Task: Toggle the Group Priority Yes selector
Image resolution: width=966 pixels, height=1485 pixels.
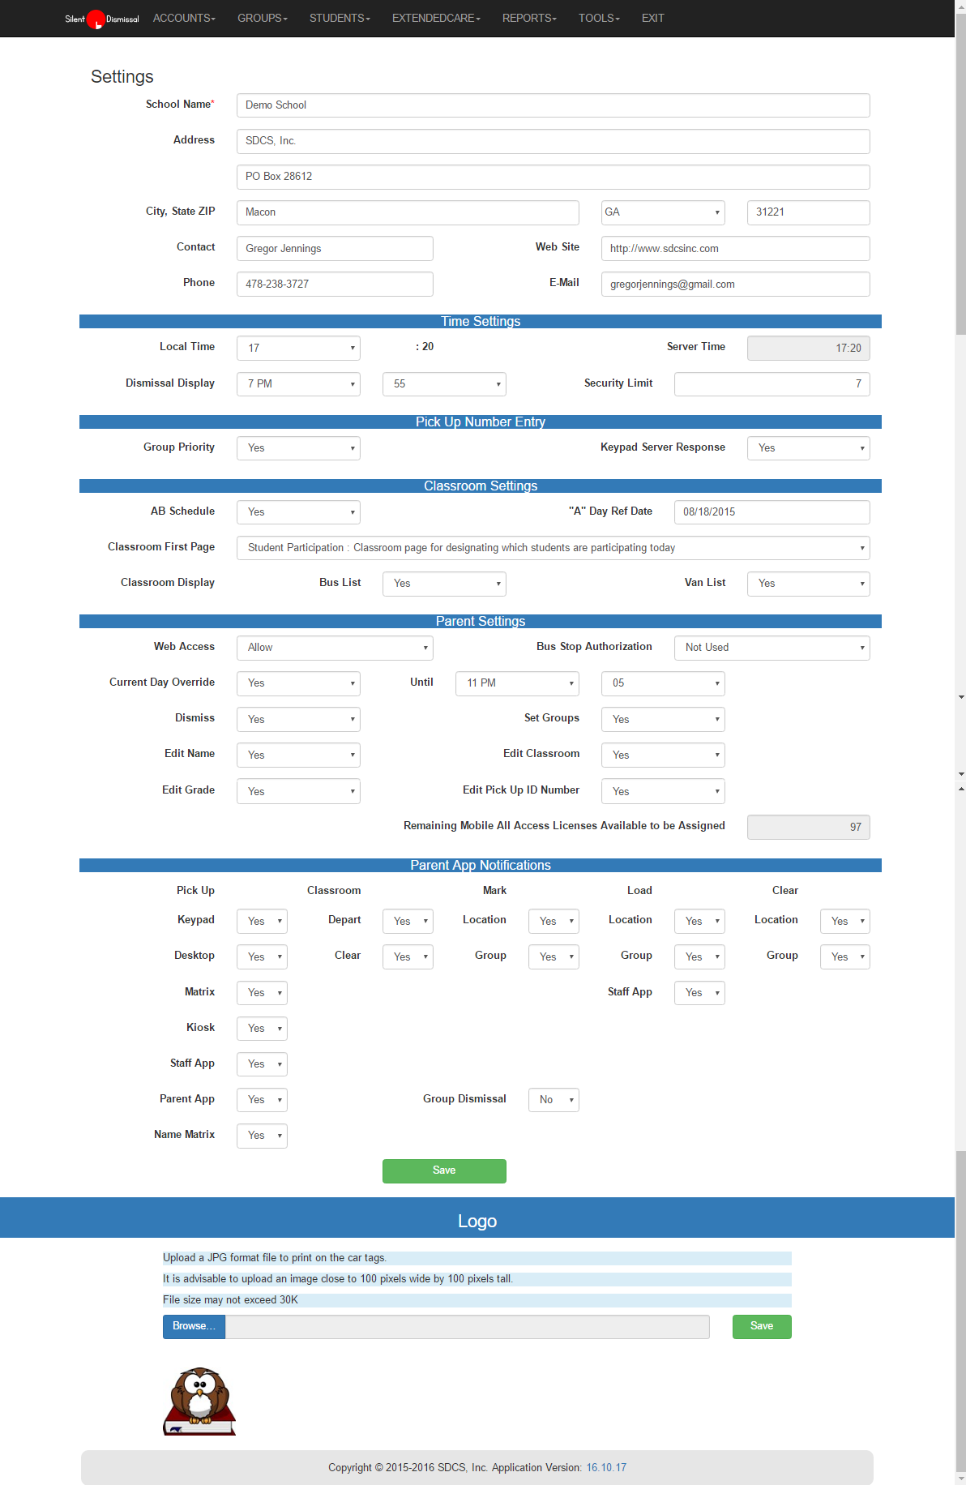Action: pyautogui.click(x=298, y=448)
